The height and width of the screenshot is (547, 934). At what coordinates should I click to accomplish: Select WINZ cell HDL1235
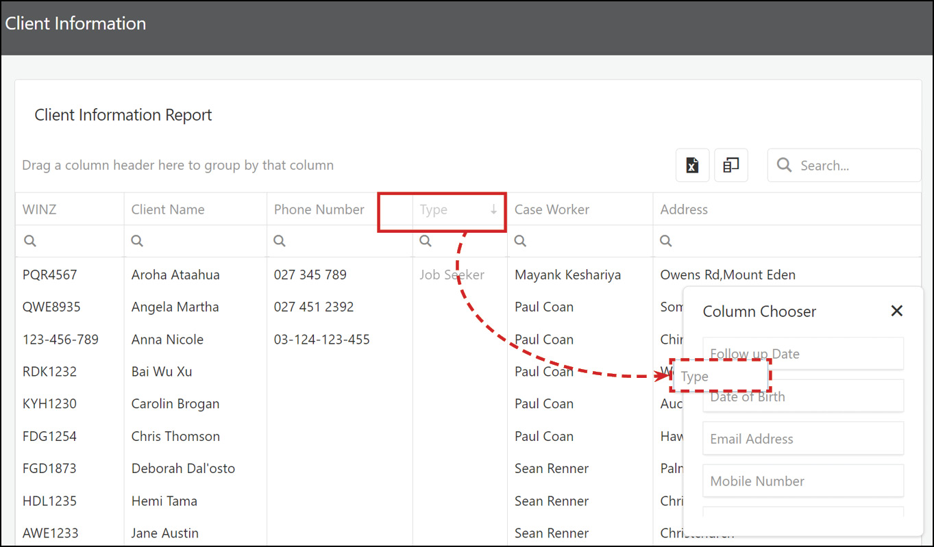[x=49, y=500]
